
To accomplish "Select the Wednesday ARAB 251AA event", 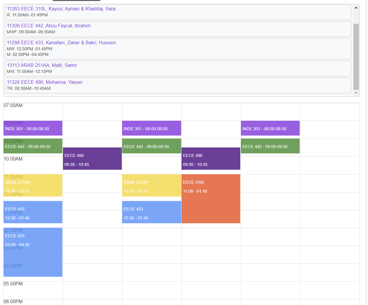I will 151,185.
